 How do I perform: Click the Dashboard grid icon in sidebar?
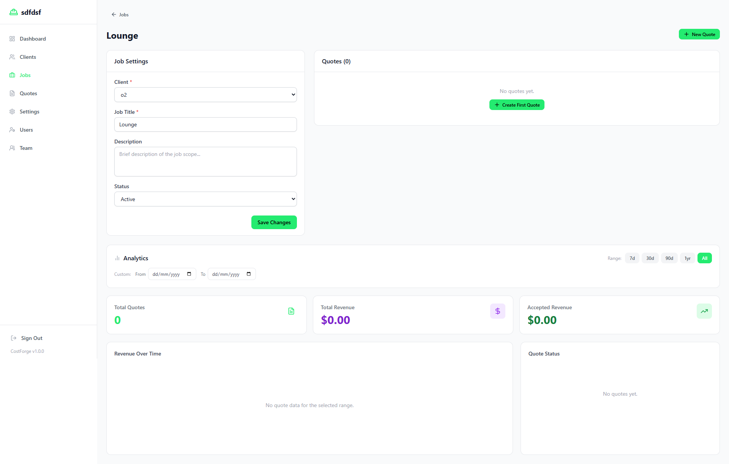(x=12, y=39)
